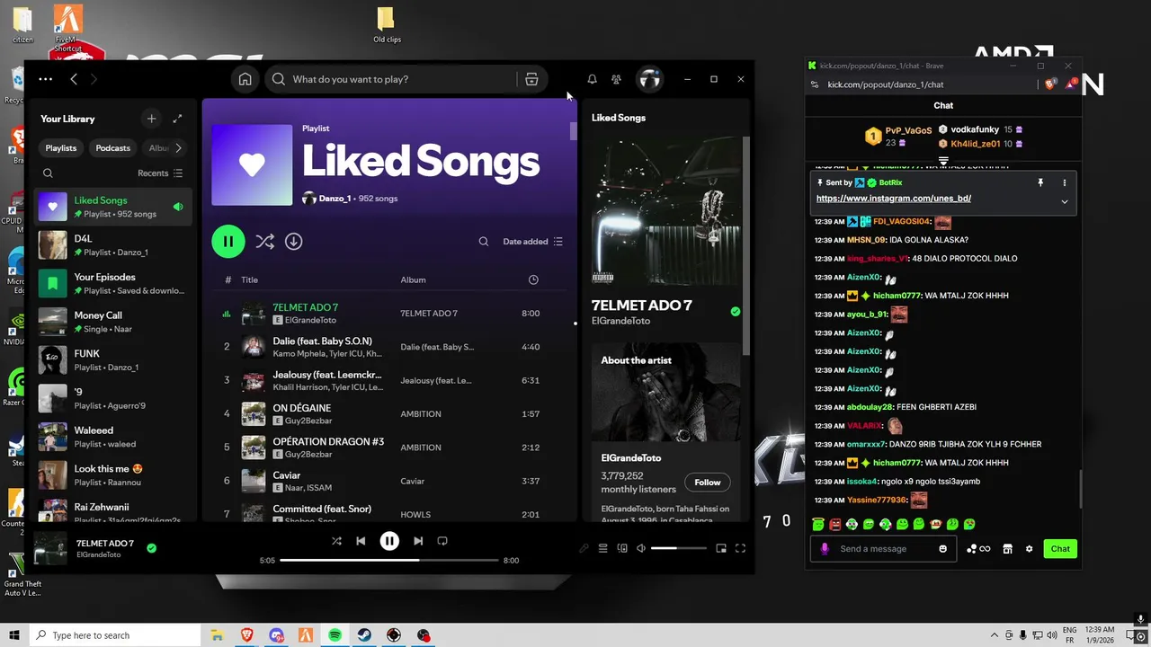Viewport: 1151px width, 647px height.
Task: Toggle liked check beside 7ELMET ADO 7 title
Action: click(x=736, y=312)
